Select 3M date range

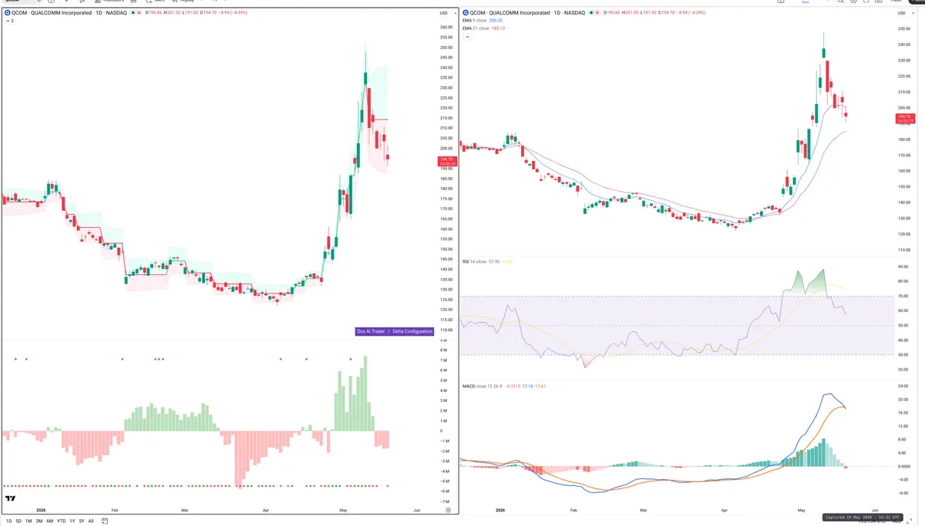point(39,521)
